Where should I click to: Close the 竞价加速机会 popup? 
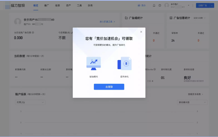(x=141, y=32)
